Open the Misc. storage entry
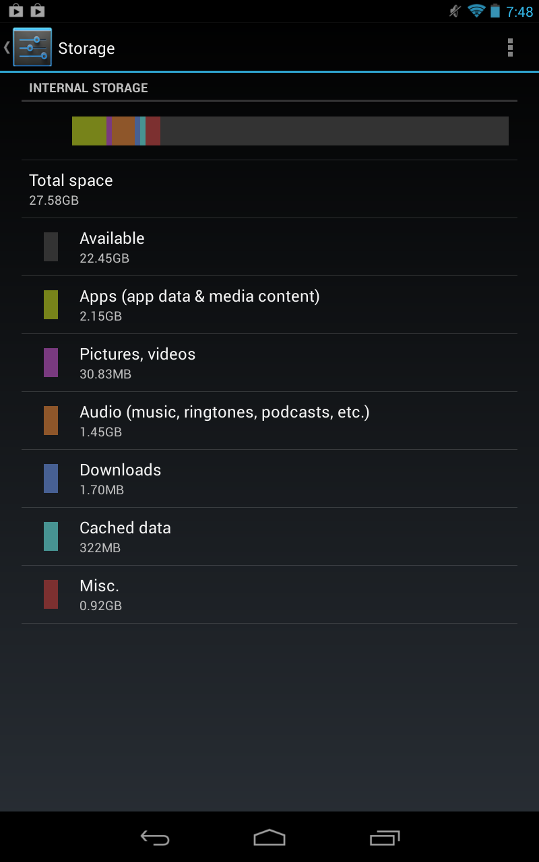The width and height of the screenshot is (539, 862). click(x=269, y=595)
